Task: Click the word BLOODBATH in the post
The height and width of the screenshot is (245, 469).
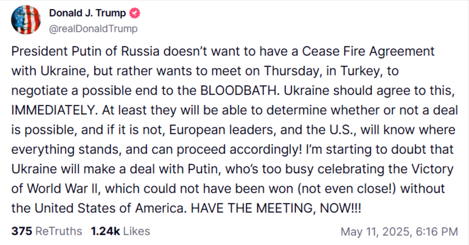Action: tap(239, 91)
